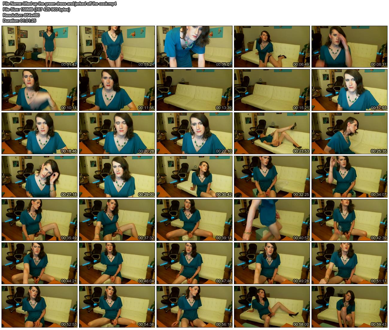
Task: Click the Resolution 854x480 text
Action: click(x=21, y=15)
